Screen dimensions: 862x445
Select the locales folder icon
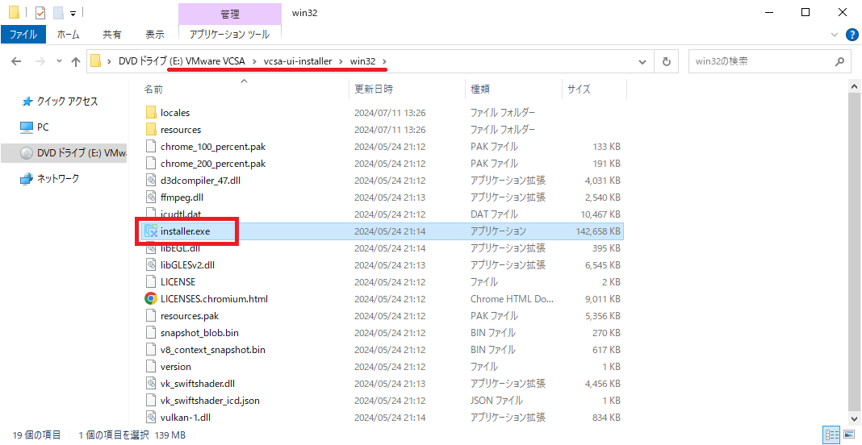coord(151,113)
